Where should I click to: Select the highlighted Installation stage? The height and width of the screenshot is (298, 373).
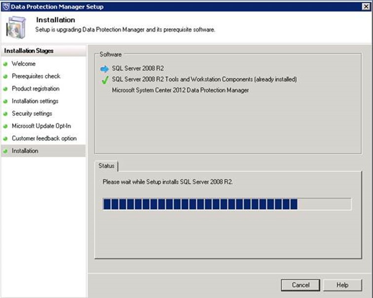point(43,151)
